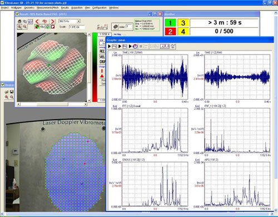The height and width of the screenshot is (217, 278).
Task: Click the red-green color scale bar
Action: [95, 67]
